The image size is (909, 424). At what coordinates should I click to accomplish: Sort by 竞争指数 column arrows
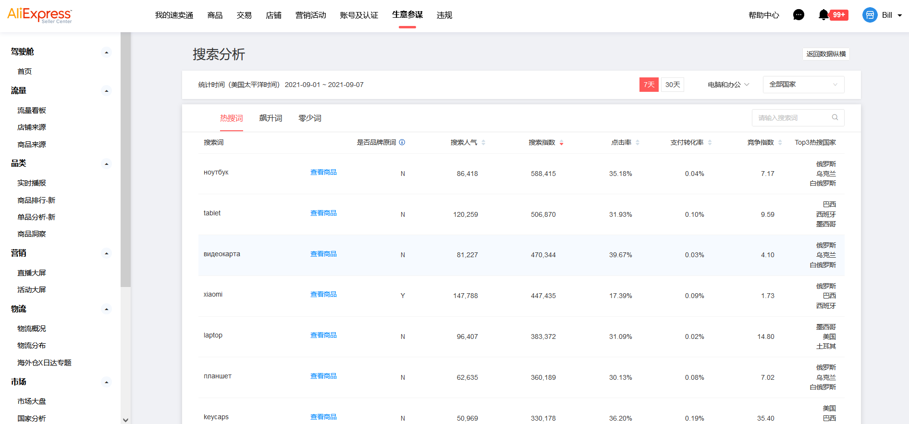780,142
